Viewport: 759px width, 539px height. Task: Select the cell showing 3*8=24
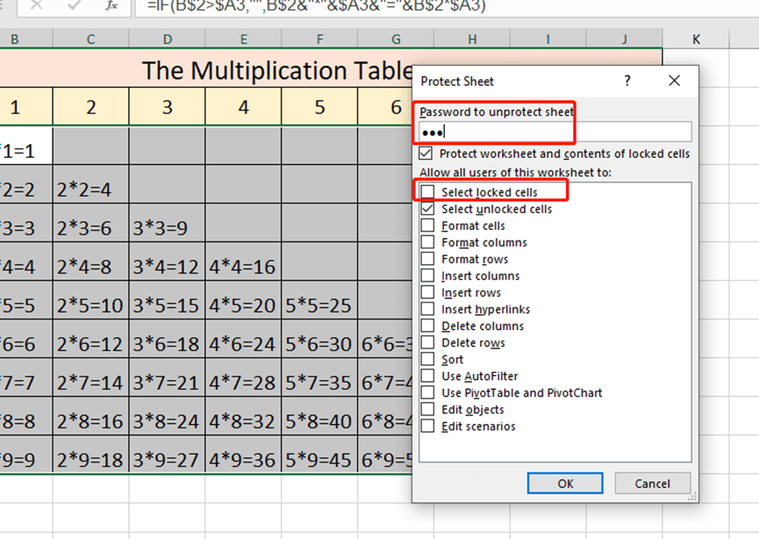(x=167, y=416)
